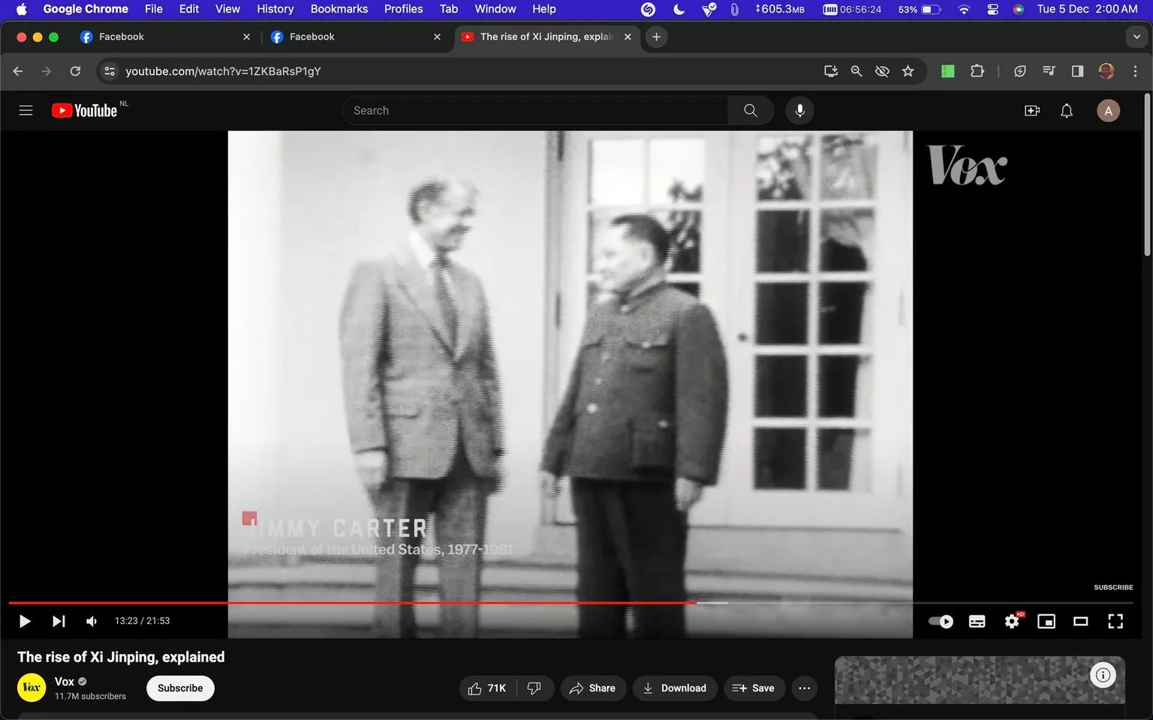Enable miniplayer mode
The height and width of the screenshot is (720, 1153).
[x=1046, y=621]
